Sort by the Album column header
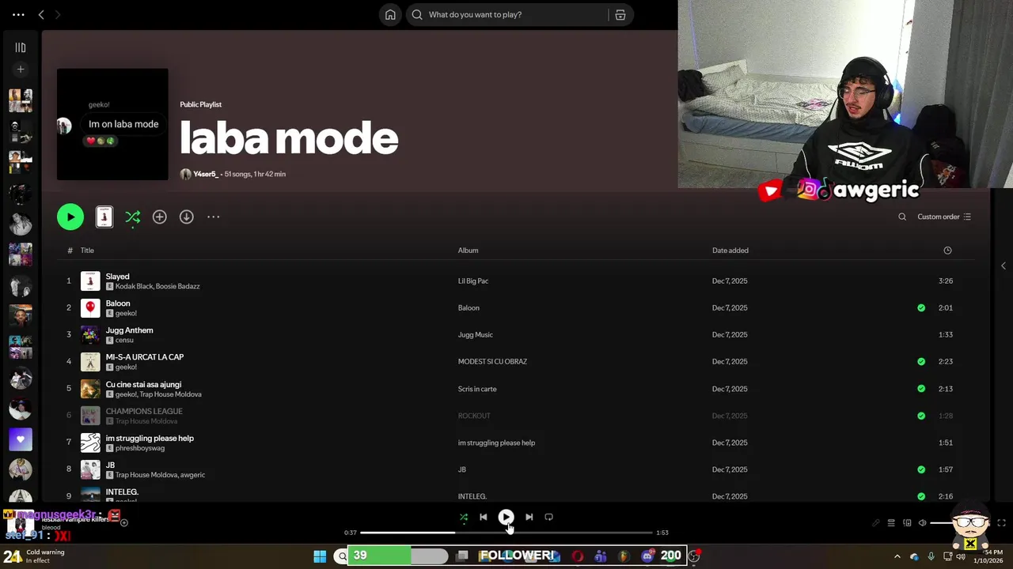 (x=468, y=251)
